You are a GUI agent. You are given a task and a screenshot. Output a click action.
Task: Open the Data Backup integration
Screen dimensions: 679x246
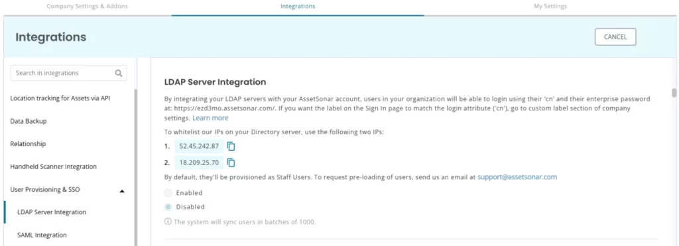(x=28, y=121)
